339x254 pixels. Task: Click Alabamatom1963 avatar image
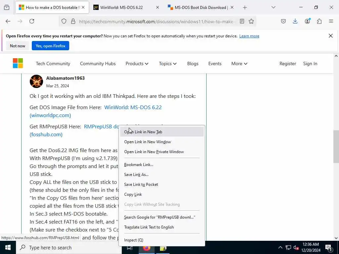[36, 81]
